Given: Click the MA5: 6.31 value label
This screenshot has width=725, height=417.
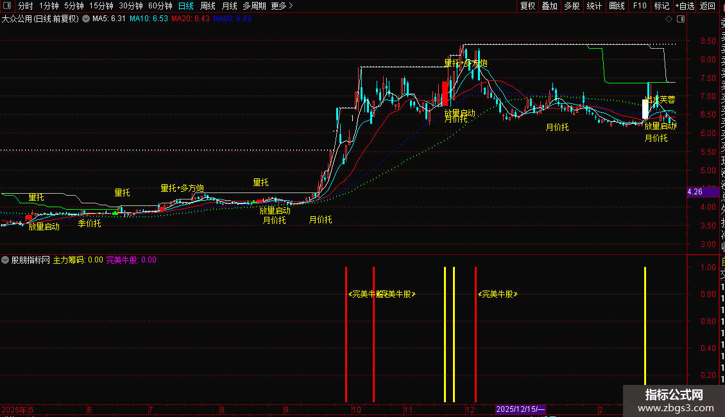Looking at the screenshot, I should tap(108, 19).
